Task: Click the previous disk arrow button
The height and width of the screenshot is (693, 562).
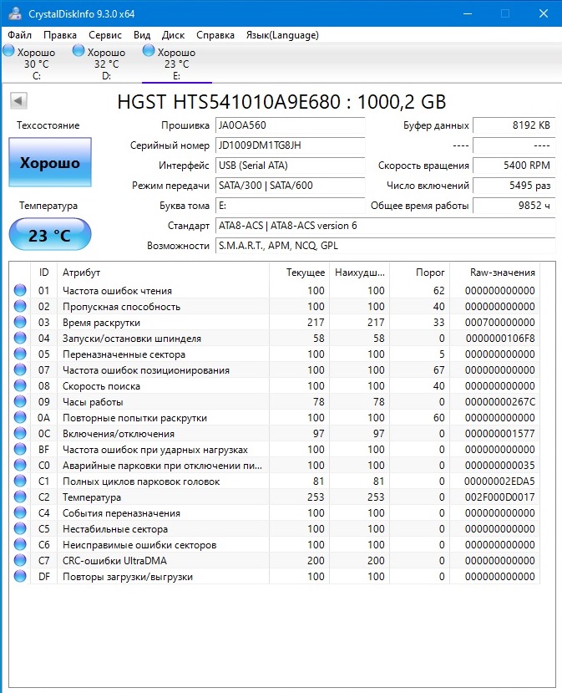Action: (19, 101)
